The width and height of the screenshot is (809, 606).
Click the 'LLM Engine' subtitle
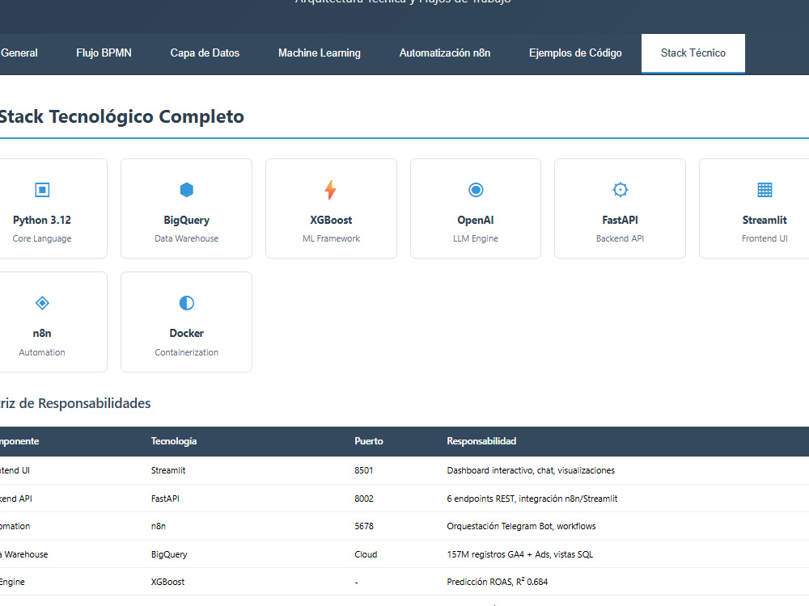(475, 238)
